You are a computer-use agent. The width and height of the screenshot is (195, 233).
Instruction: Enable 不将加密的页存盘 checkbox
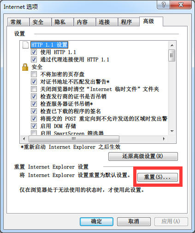click(x=34, y=74)
